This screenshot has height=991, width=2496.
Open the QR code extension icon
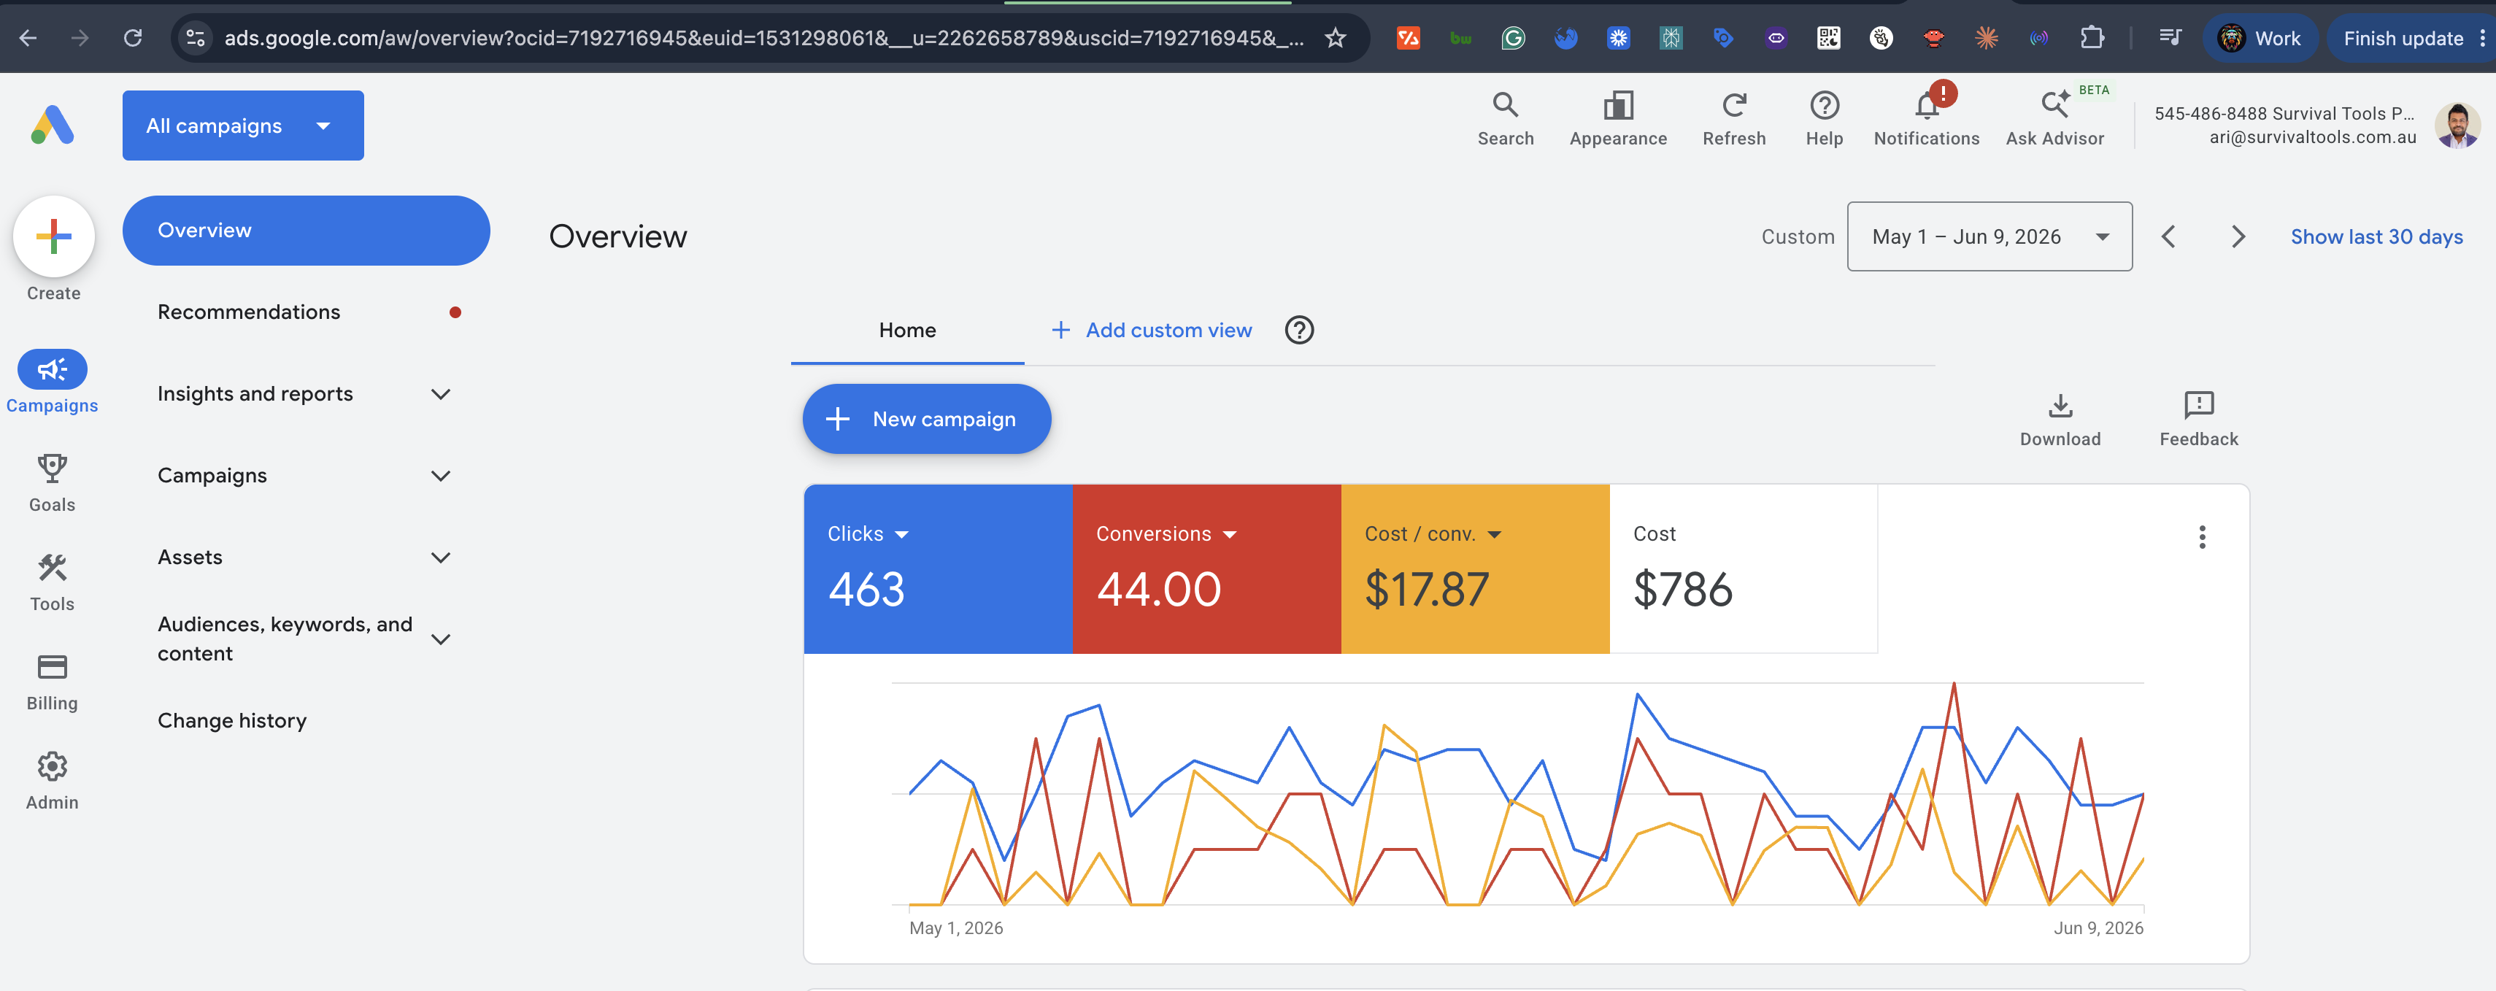pyautogui.click(x=1827, y=38)
